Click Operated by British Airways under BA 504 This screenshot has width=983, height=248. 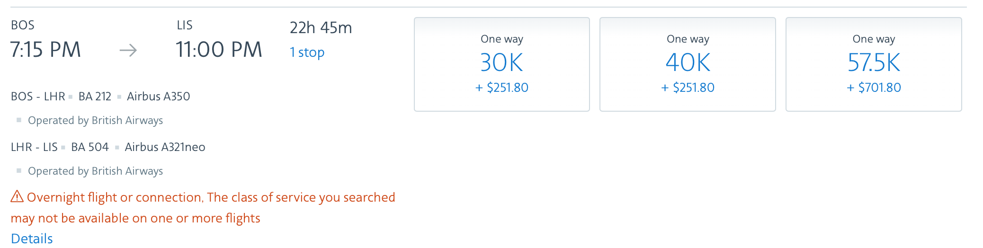coord(95,171)
